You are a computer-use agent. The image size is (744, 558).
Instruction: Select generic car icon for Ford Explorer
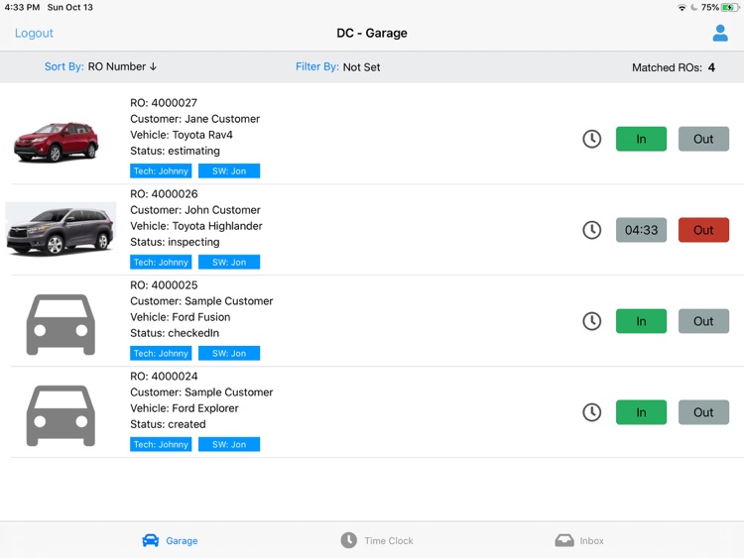(x=61, y=415)
